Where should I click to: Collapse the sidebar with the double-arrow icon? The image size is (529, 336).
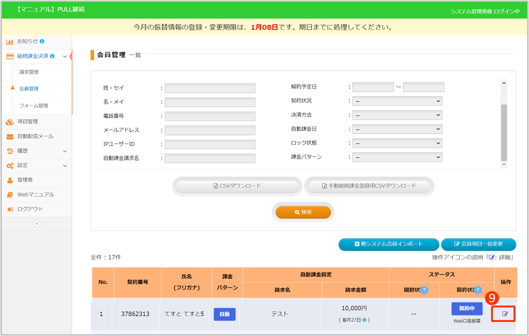(x=37, y=224)
